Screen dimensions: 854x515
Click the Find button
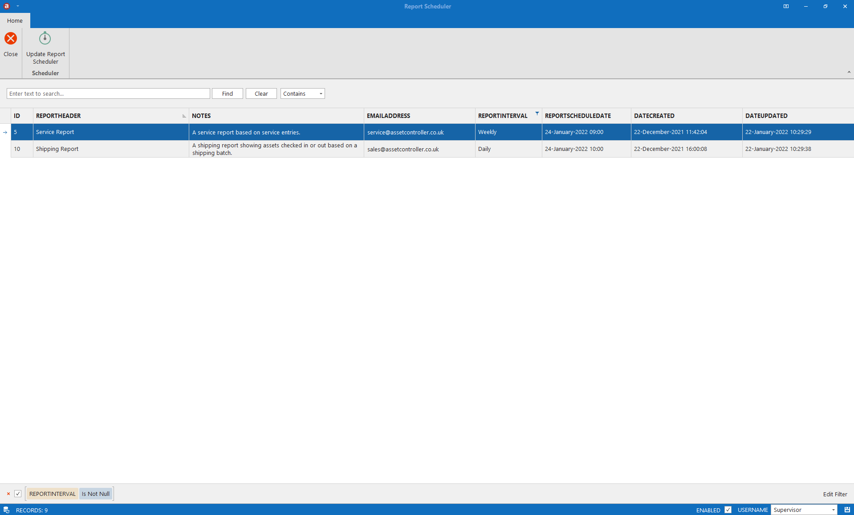(x=228, y=93)
